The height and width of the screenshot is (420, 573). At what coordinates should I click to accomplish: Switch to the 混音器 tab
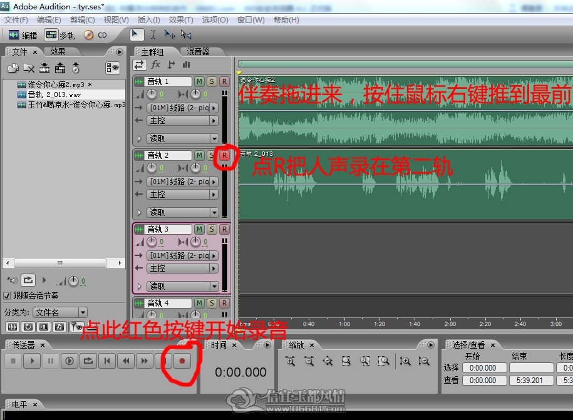[198, 51]
